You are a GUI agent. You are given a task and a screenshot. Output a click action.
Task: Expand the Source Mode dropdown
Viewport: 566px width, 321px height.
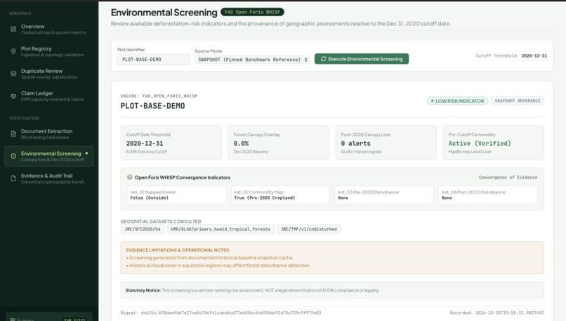[252, 60]
